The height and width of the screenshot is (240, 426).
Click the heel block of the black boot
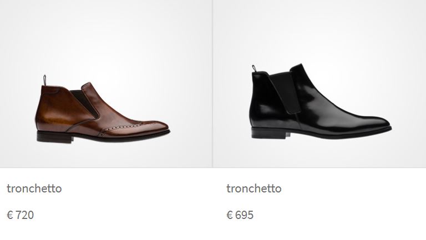(x=270, y=133)
